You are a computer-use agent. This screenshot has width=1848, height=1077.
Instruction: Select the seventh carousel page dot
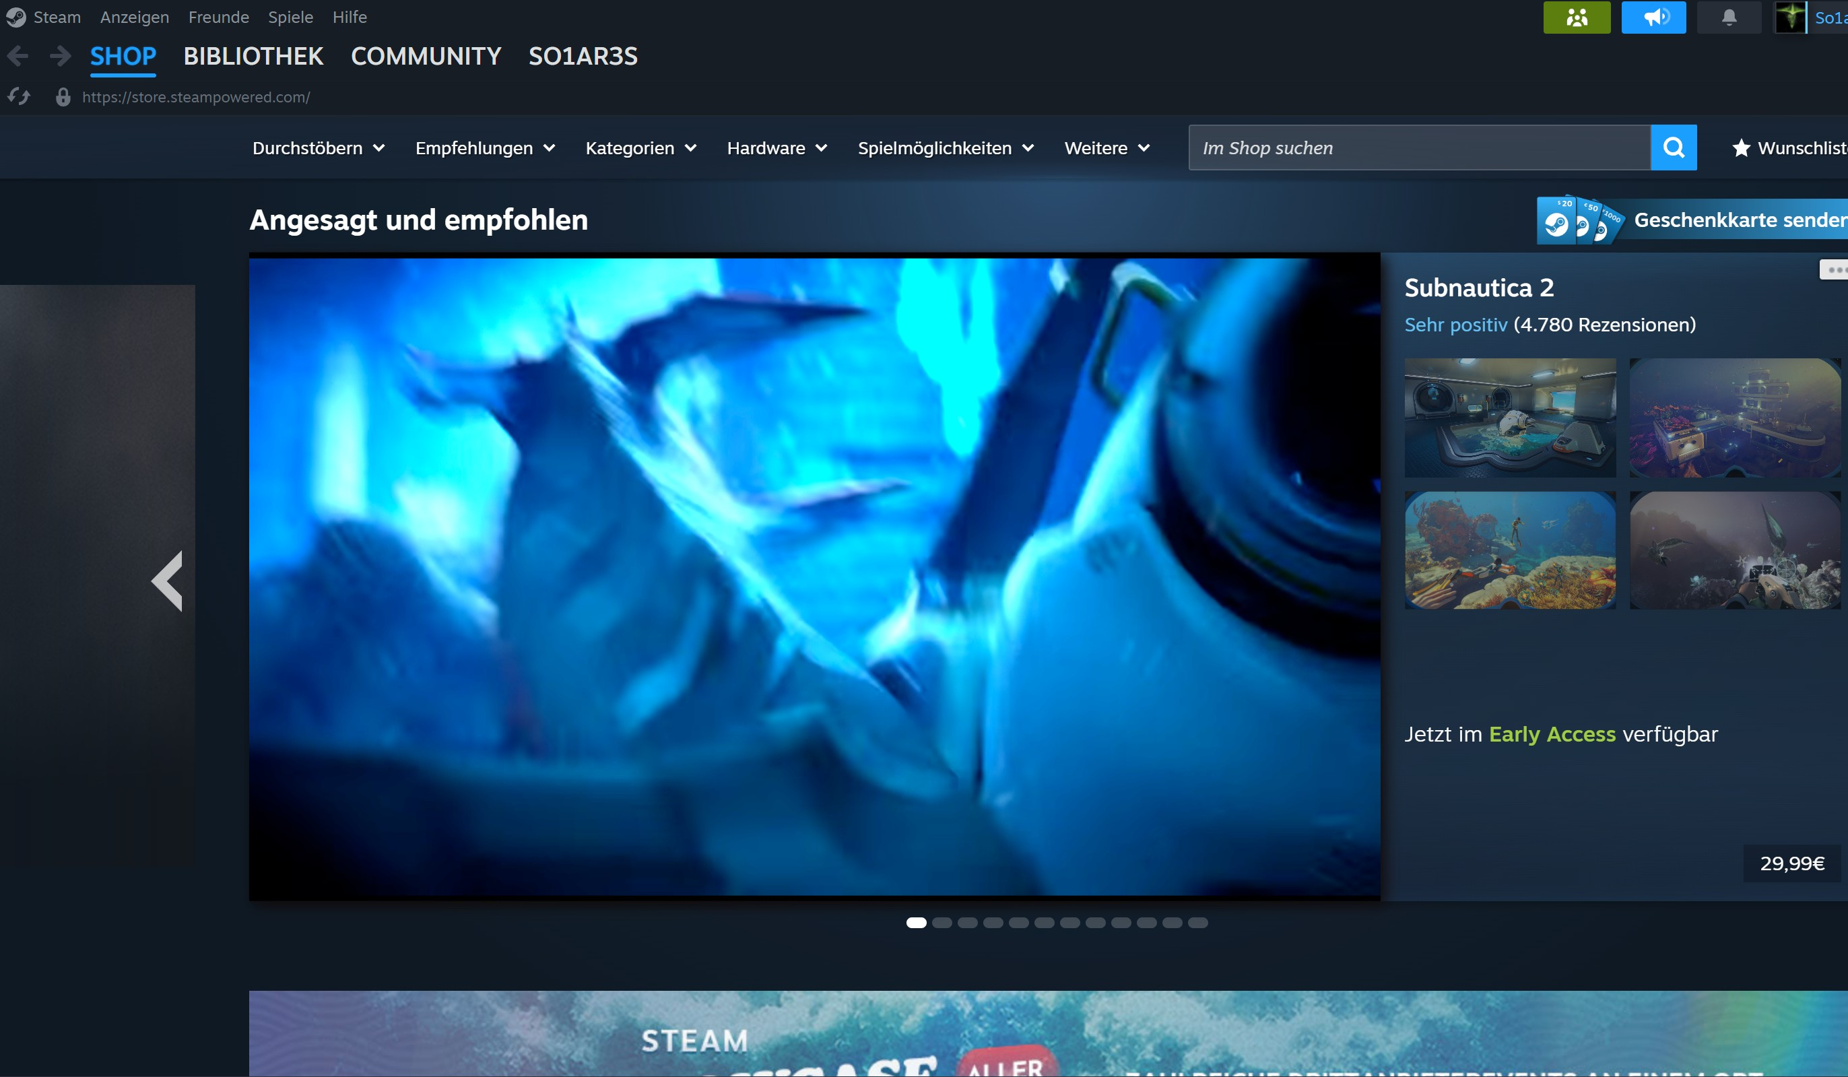click(1070, 923)
